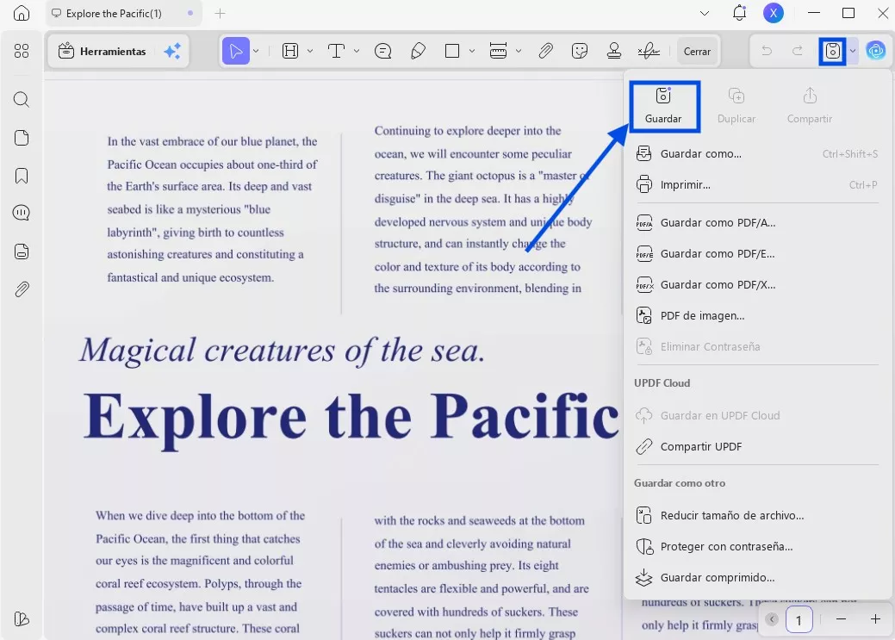Open comments panel in left sidebar
Viewport: 895px width, 640px height.
tap(22, 213)
